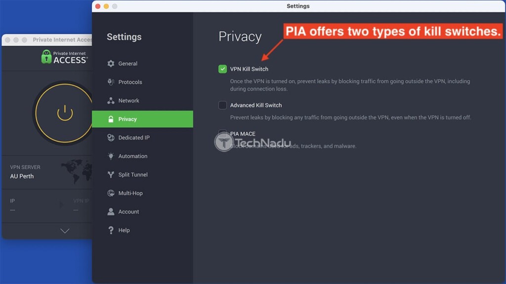This screenshot has height=284, width=506.
Task: Click the Help question mark icon
Action: 111,230
